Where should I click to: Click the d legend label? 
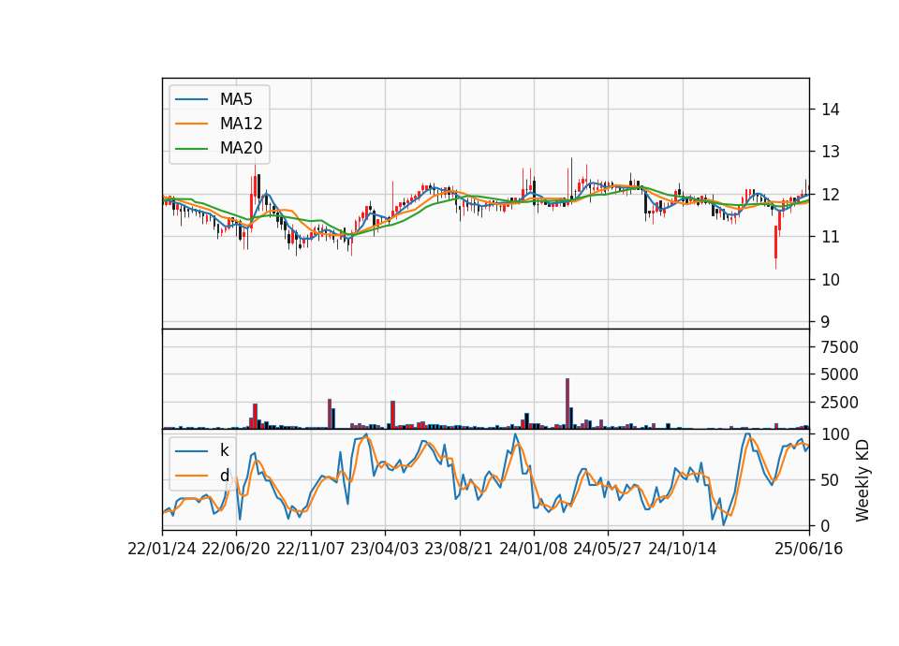(224, 476)
